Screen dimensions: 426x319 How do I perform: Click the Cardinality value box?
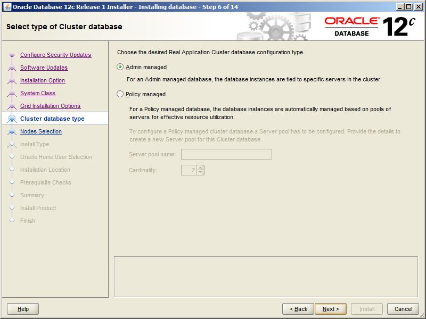[x=189, y=170]
